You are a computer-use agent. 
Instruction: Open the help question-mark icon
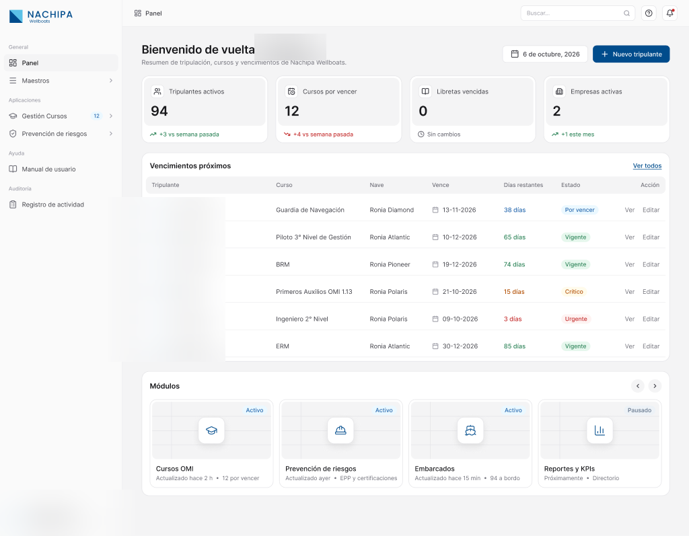coord(649,13)
